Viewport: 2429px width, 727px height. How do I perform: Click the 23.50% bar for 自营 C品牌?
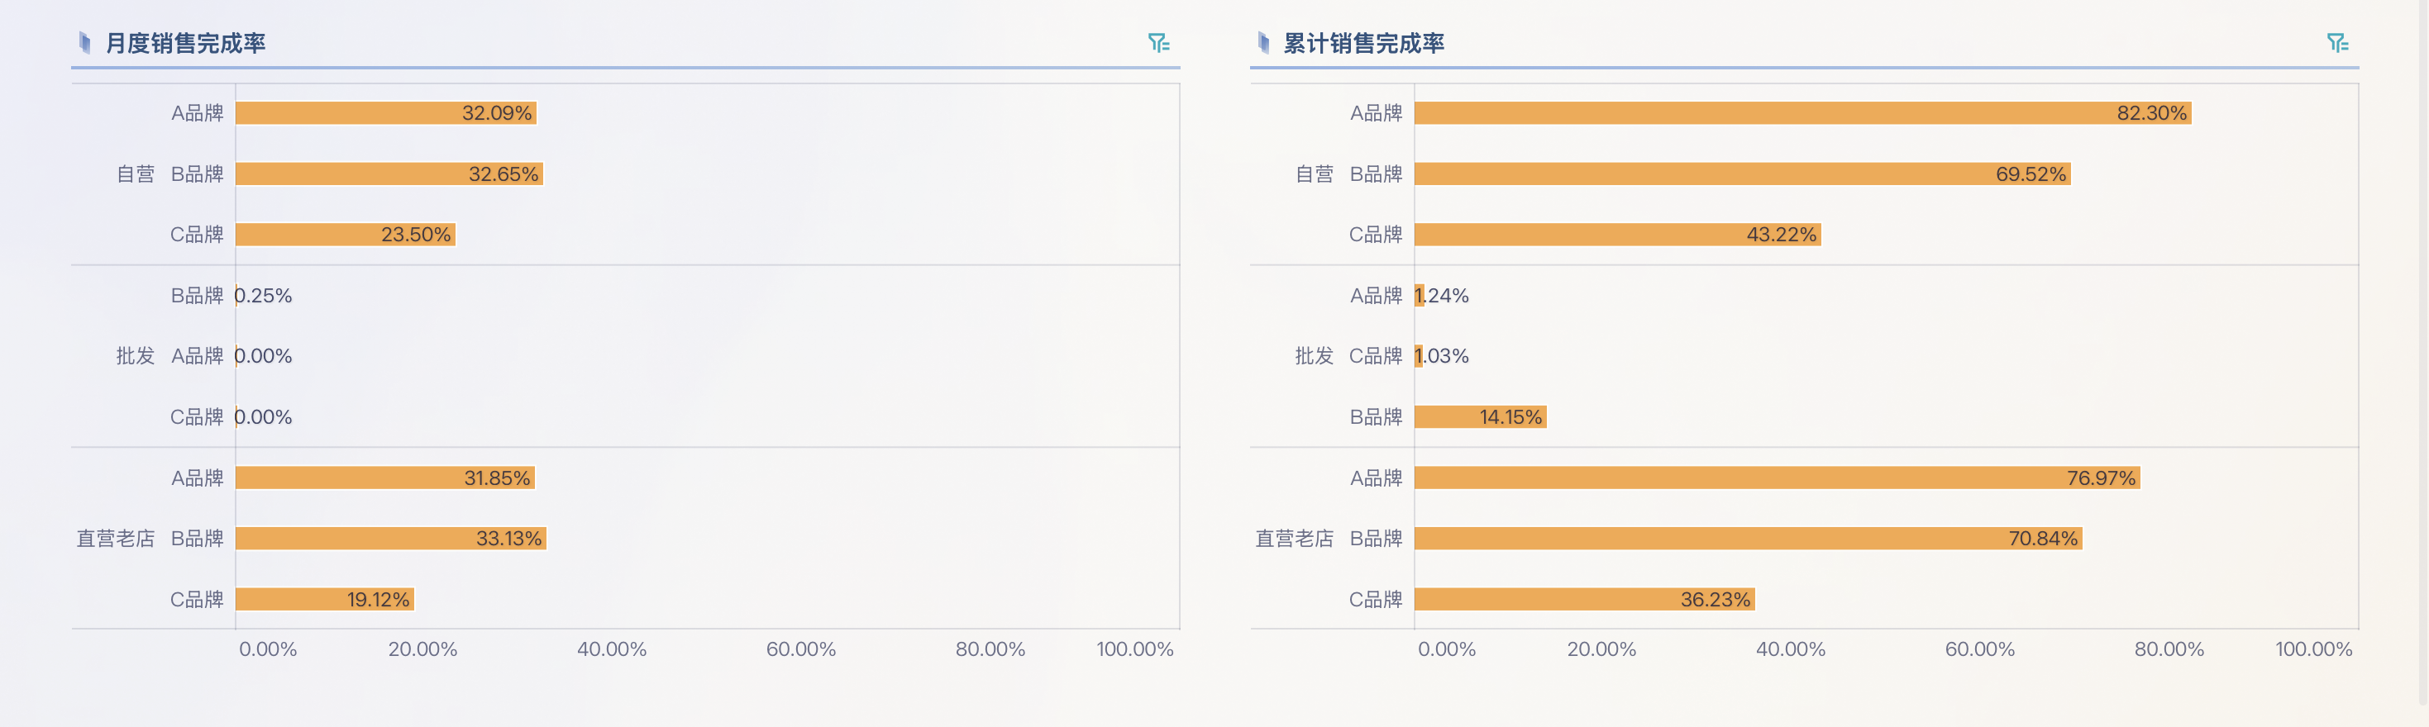pos(346,235)
